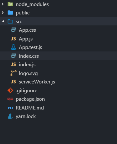Open the .gitignore file
The image size is (117, 144).
click(26, 91)
